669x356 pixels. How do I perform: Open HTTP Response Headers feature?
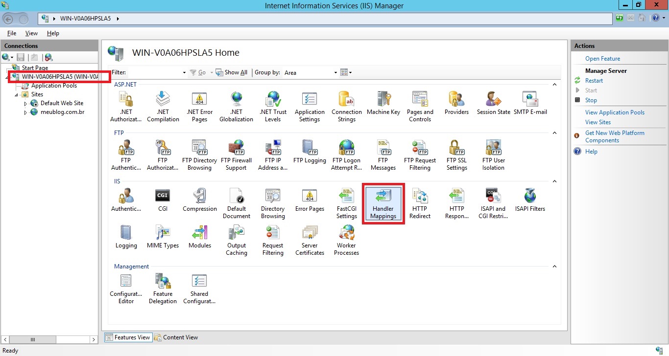(456, 203)
